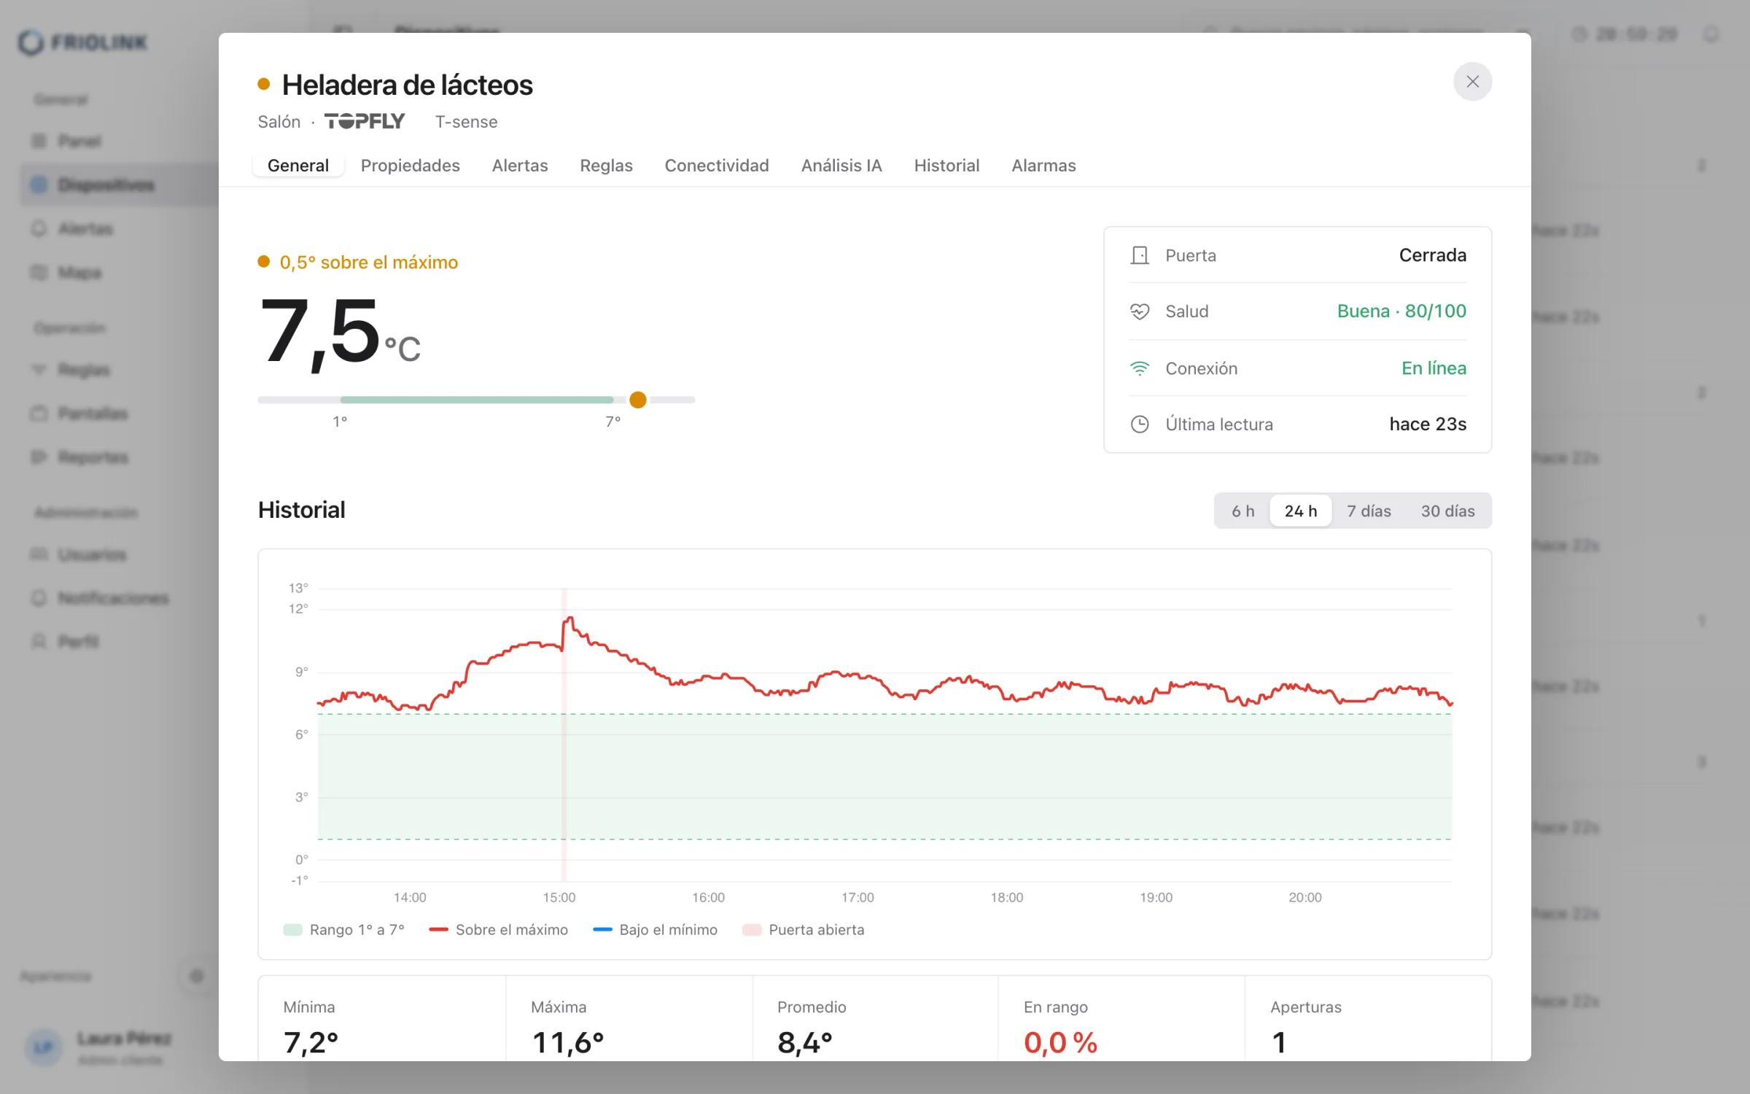Click the 'Buena · 80/100' health value

(1401, 311)
